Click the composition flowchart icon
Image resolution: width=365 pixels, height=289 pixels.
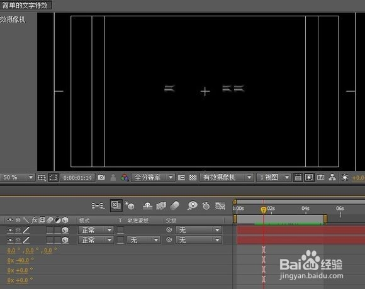coord(332,178)
